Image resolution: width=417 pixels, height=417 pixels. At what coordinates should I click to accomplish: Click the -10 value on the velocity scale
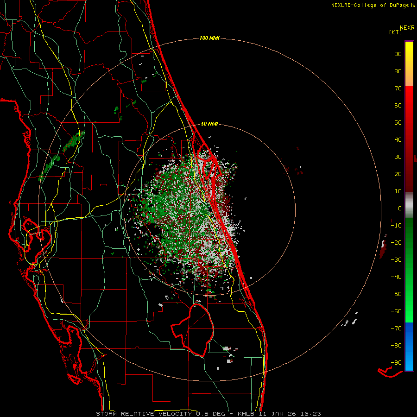coord(396,226)
